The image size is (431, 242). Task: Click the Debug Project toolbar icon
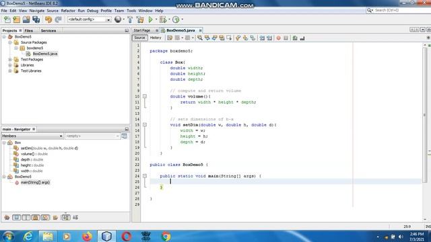163,19
